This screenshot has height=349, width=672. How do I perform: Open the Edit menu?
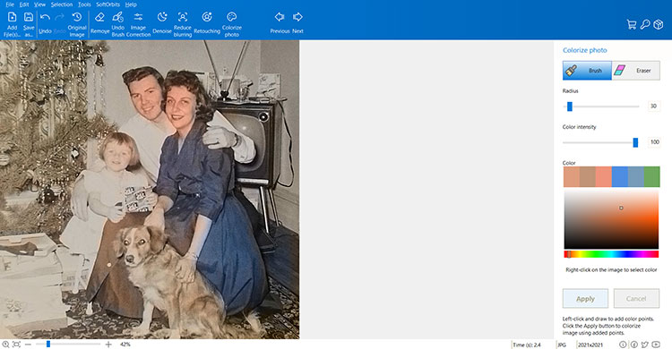click(x=24, y=4)
